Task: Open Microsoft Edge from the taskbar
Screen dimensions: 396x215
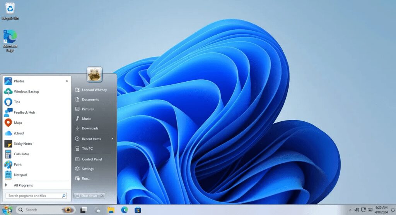Action: point(124,210)
